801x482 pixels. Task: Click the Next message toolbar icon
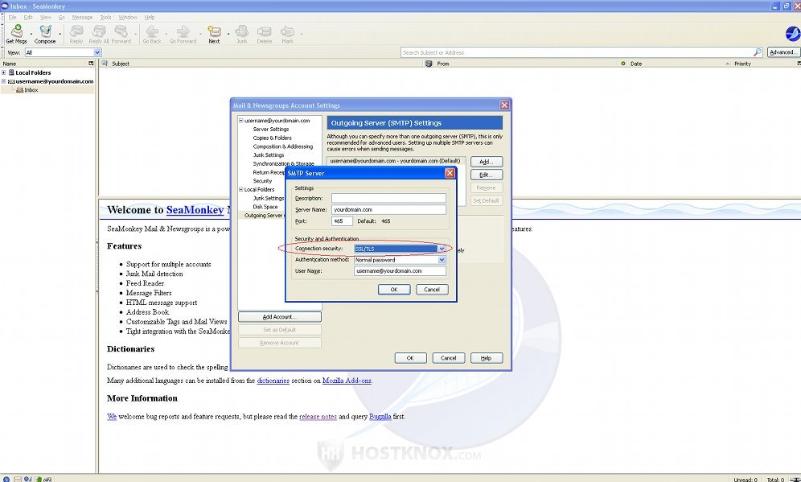214,31
